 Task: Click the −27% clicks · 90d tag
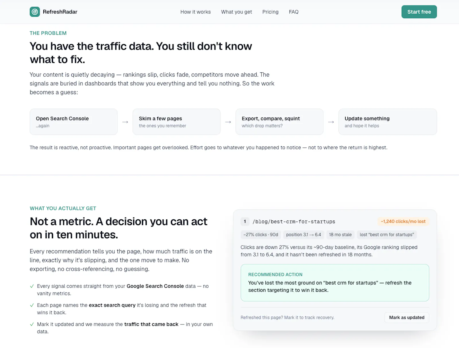(x=261, y=235)
